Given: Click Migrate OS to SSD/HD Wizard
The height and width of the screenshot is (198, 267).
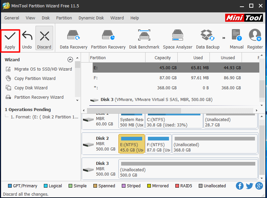Looking at the screenshot, I should [43, 69].
